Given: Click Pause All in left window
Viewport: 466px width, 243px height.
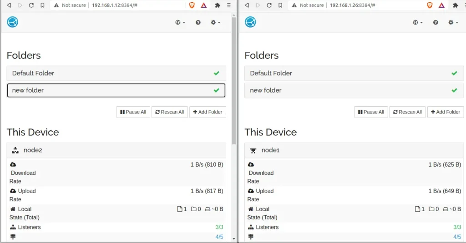Looking at the screenshot, I should (133, 112).
